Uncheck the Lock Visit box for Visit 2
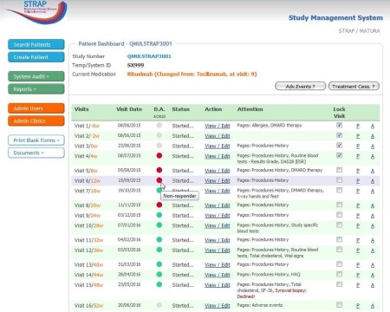This screenshot has height=312, width=390. (340, 135)
